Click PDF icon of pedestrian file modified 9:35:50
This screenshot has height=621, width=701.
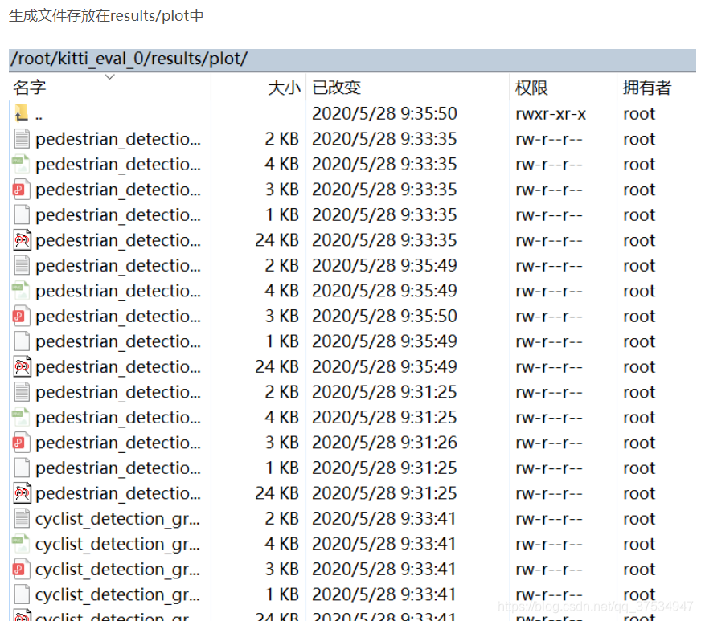click(x=21, y=316)
